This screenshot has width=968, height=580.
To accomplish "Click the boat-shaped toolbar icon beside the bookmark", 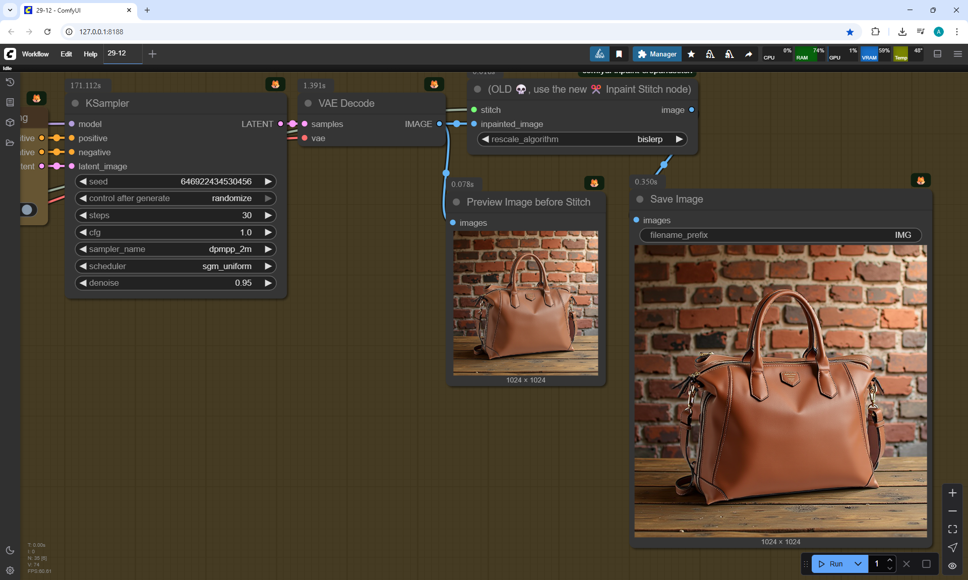I will click(x=599, y=54).
